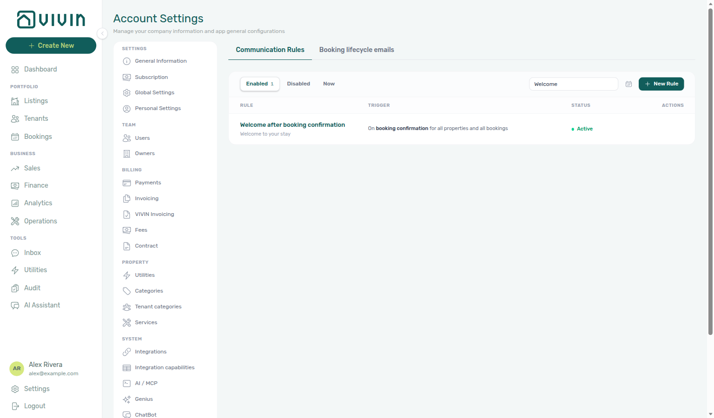
Task: Select the Disabled filter tab
Action: (298, 84)
